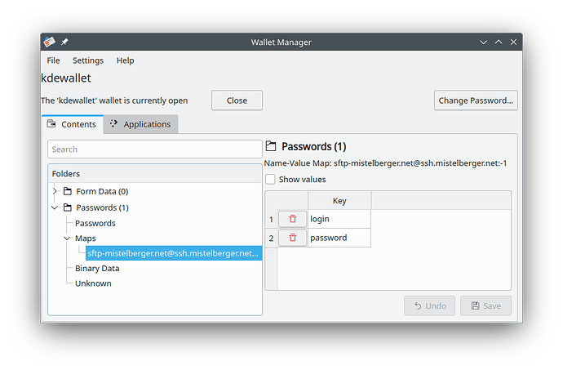Open the Settings menu

pos(88,60)
